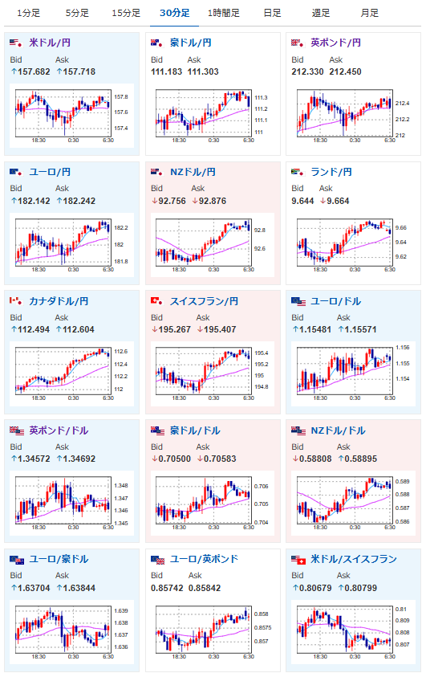Screen dimensions: 426x673
Task: Open the 月足 monthly tab
Action: click(x=369, y=13)
